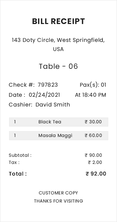117x222 pixels.
Task: Select the Subtotal label
Action: [x=20, y=155]
